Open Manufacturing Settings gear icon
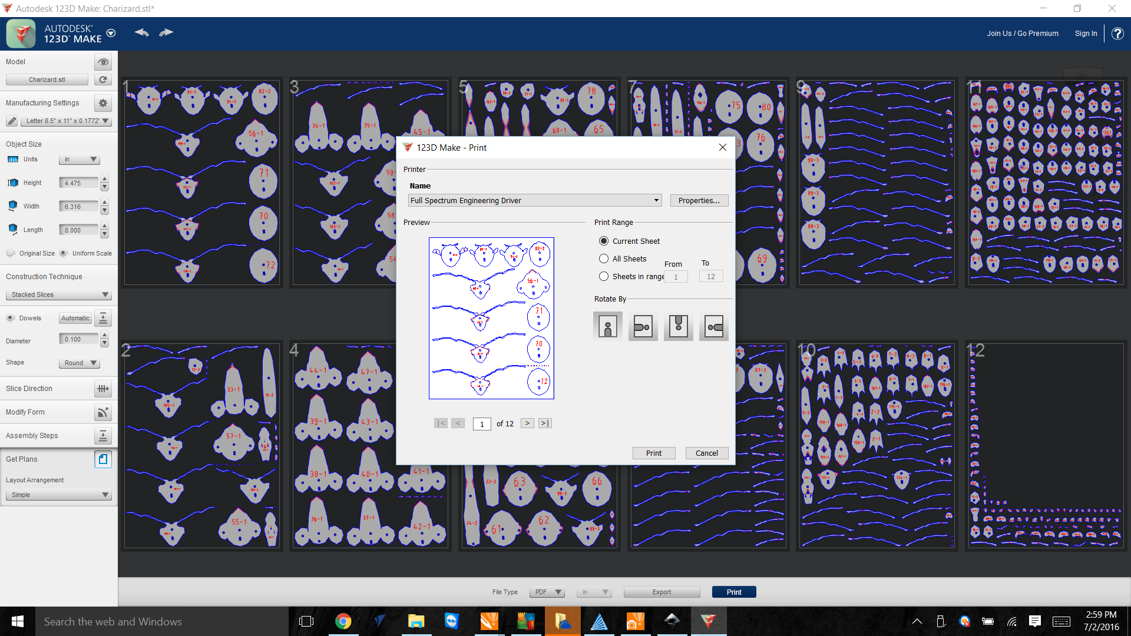The height and width of the screenshot is (636, 1131). coord(103,103)
